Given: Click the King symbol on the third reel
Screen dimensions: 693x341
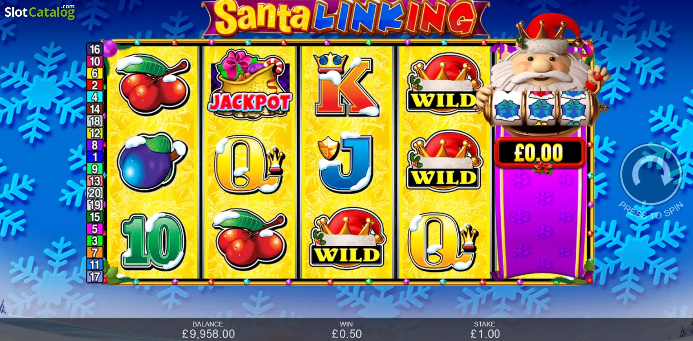Looking at the screenshot, I should [346, 85].
